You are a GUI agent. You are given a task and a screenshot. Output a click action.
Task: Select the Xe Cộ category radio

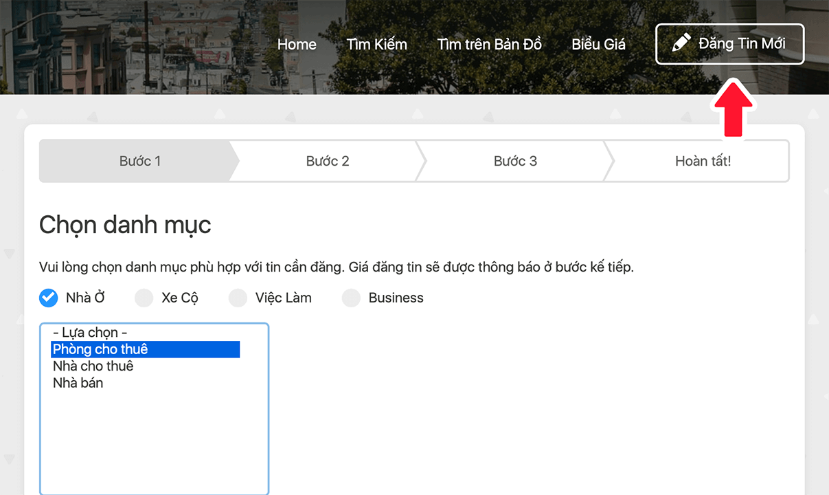point(144,298)
